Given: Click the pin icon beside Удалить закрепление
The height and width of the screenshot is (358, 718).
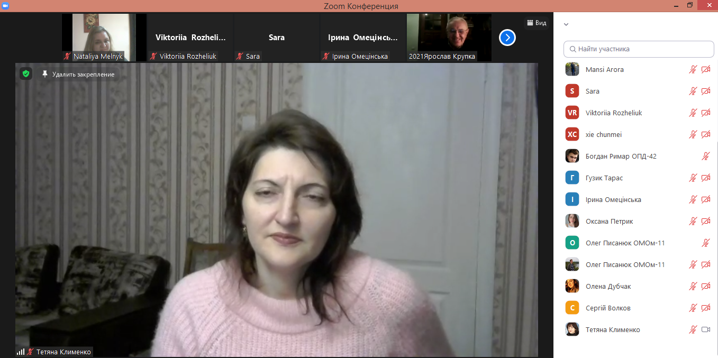Looking at the screenshot, I should click(45, 74).
